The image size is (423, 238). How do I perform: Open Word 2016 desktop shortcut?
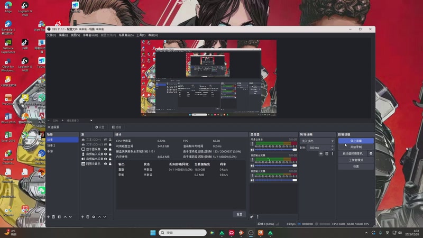pos(8,118)
